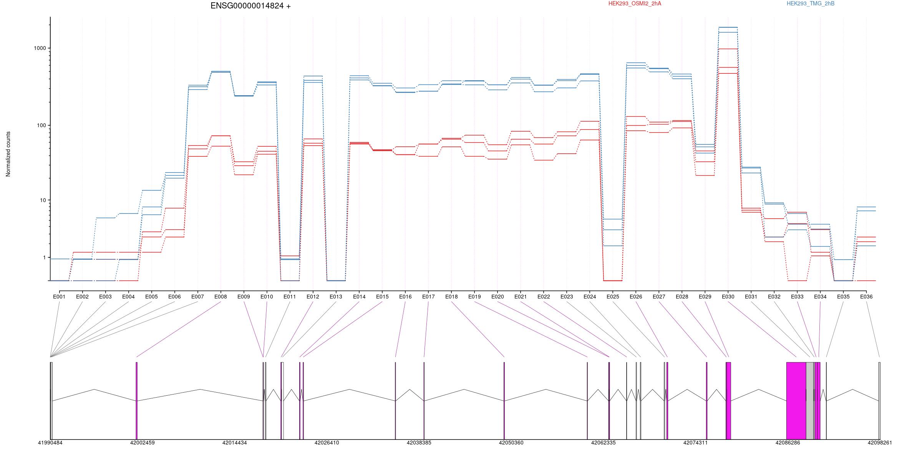The width and height of the screenshot is (922, 461).
Task: Click exon label E033
Action: point(797,297)
